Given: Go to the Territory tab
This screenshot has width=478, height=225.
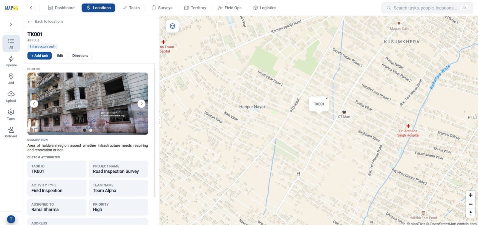Looking at the screenshot, I should coord(195,8).
